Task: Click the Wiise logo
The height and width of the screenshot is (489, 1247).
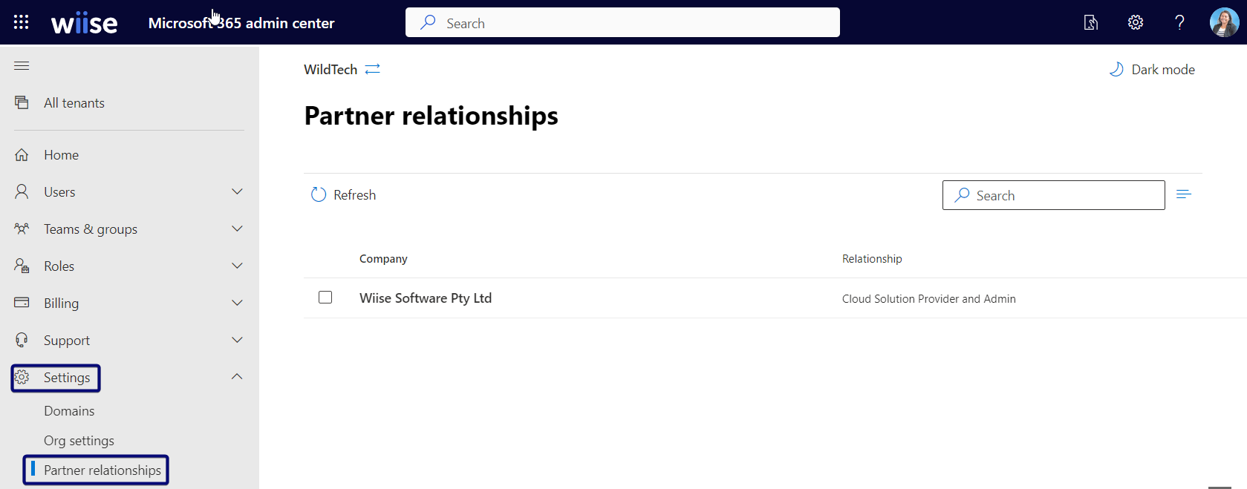Action: tap(84, 24)
